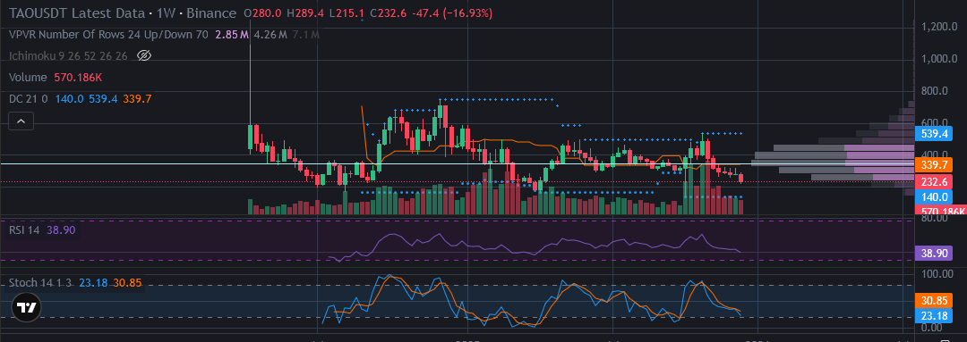Select the Stoch 14 1 3 indicator legend
967x342 pixels.
40,282
